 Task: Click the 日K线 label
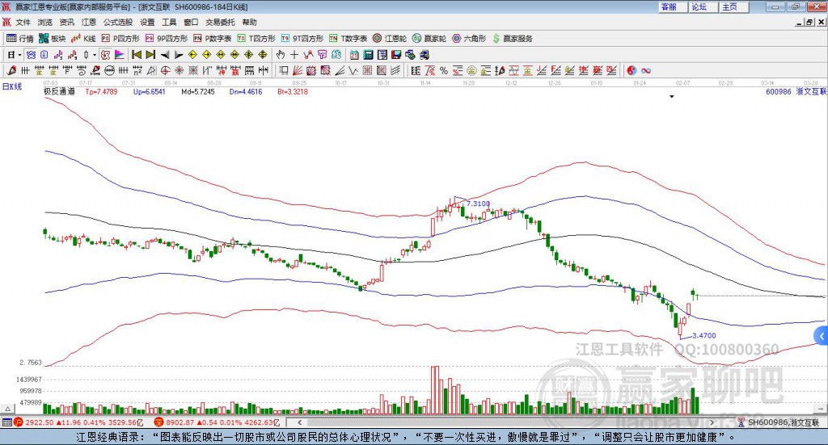11,87
